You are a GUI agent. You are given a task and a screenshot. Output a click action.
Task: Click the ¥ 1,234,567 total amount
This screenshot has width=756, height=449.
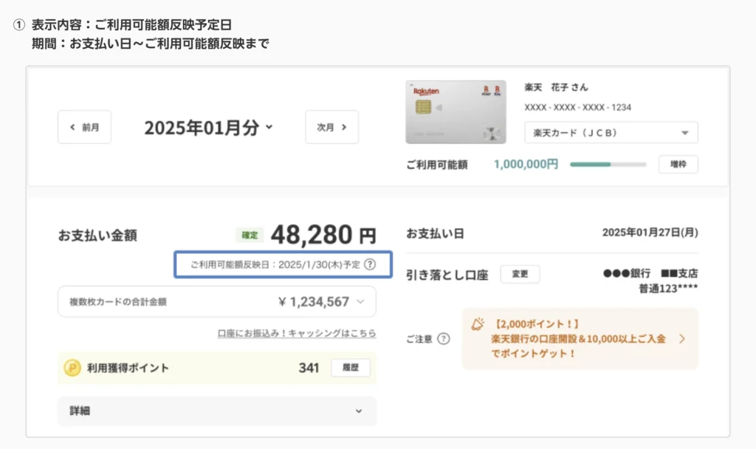pyautogui.click(x=313, y=302)
